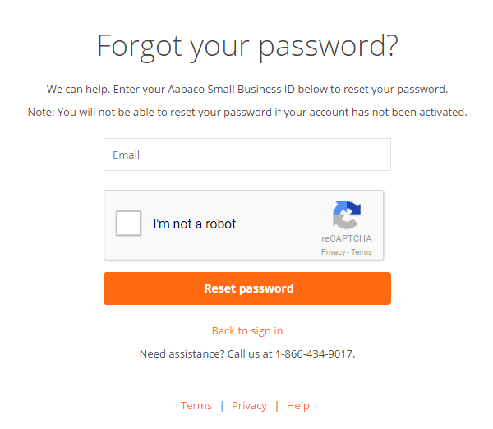Go back to sign in
The height and width of the screenshot is (429, 493).
coord(246,330)
